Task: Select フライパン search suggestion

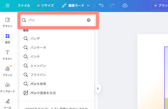Action: (57, 75)
